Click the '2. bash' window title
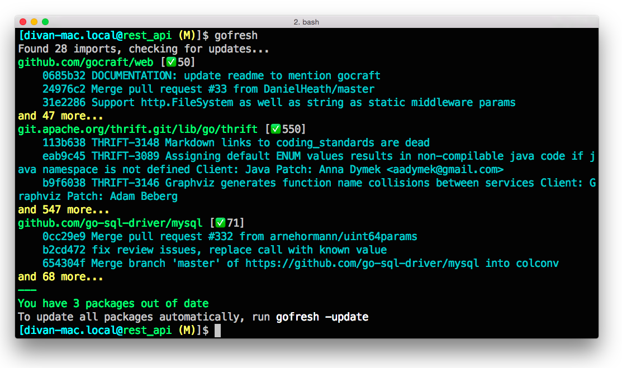Viewport: 622px width, 368px height. click(x=306, y=22)
